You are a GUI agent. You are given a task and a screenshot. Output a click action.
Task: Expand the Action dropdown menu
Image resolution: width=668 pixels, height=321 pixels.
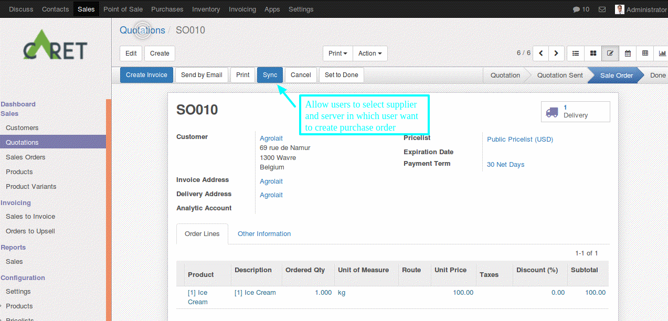click(x=370, y=53)
